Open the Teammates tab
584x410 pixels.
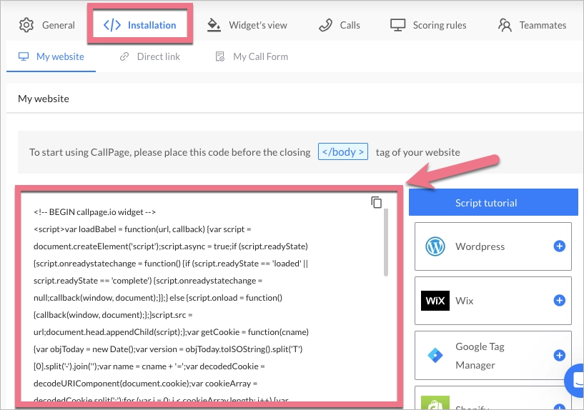pos(532,25)
